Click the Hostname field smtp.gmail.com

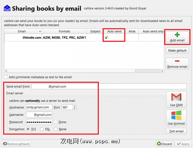[x=39, y=107]
